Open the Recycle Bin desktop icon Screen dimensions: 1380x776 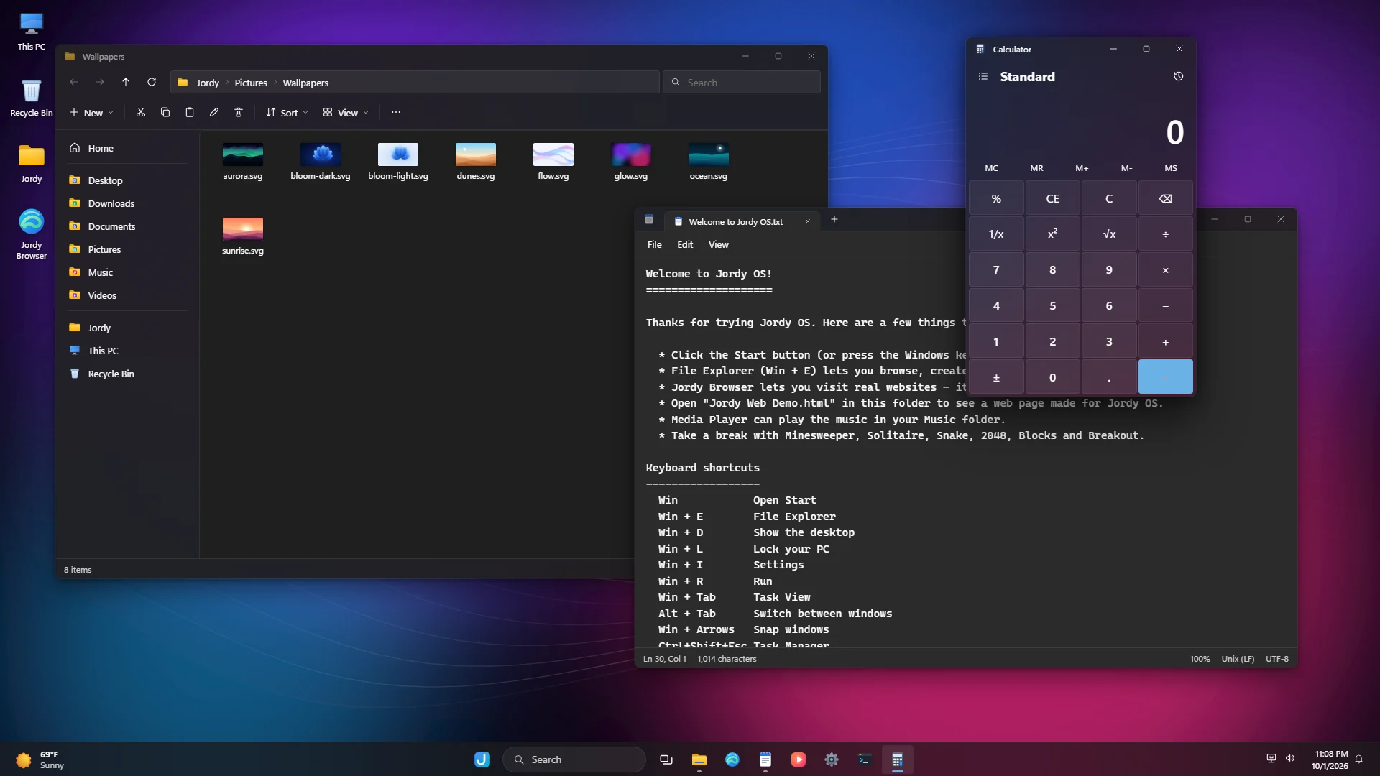pos(32,98)
